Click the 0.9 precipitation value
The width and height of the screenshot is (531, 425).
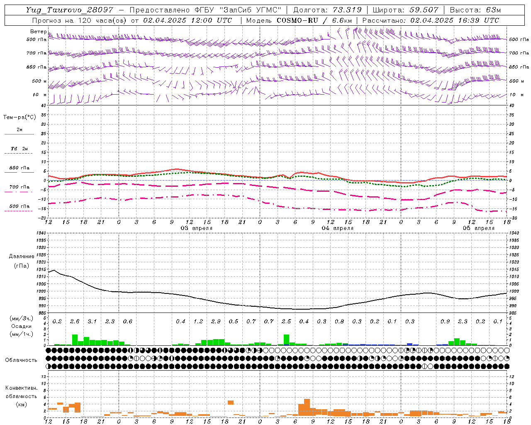pos(445,321)
